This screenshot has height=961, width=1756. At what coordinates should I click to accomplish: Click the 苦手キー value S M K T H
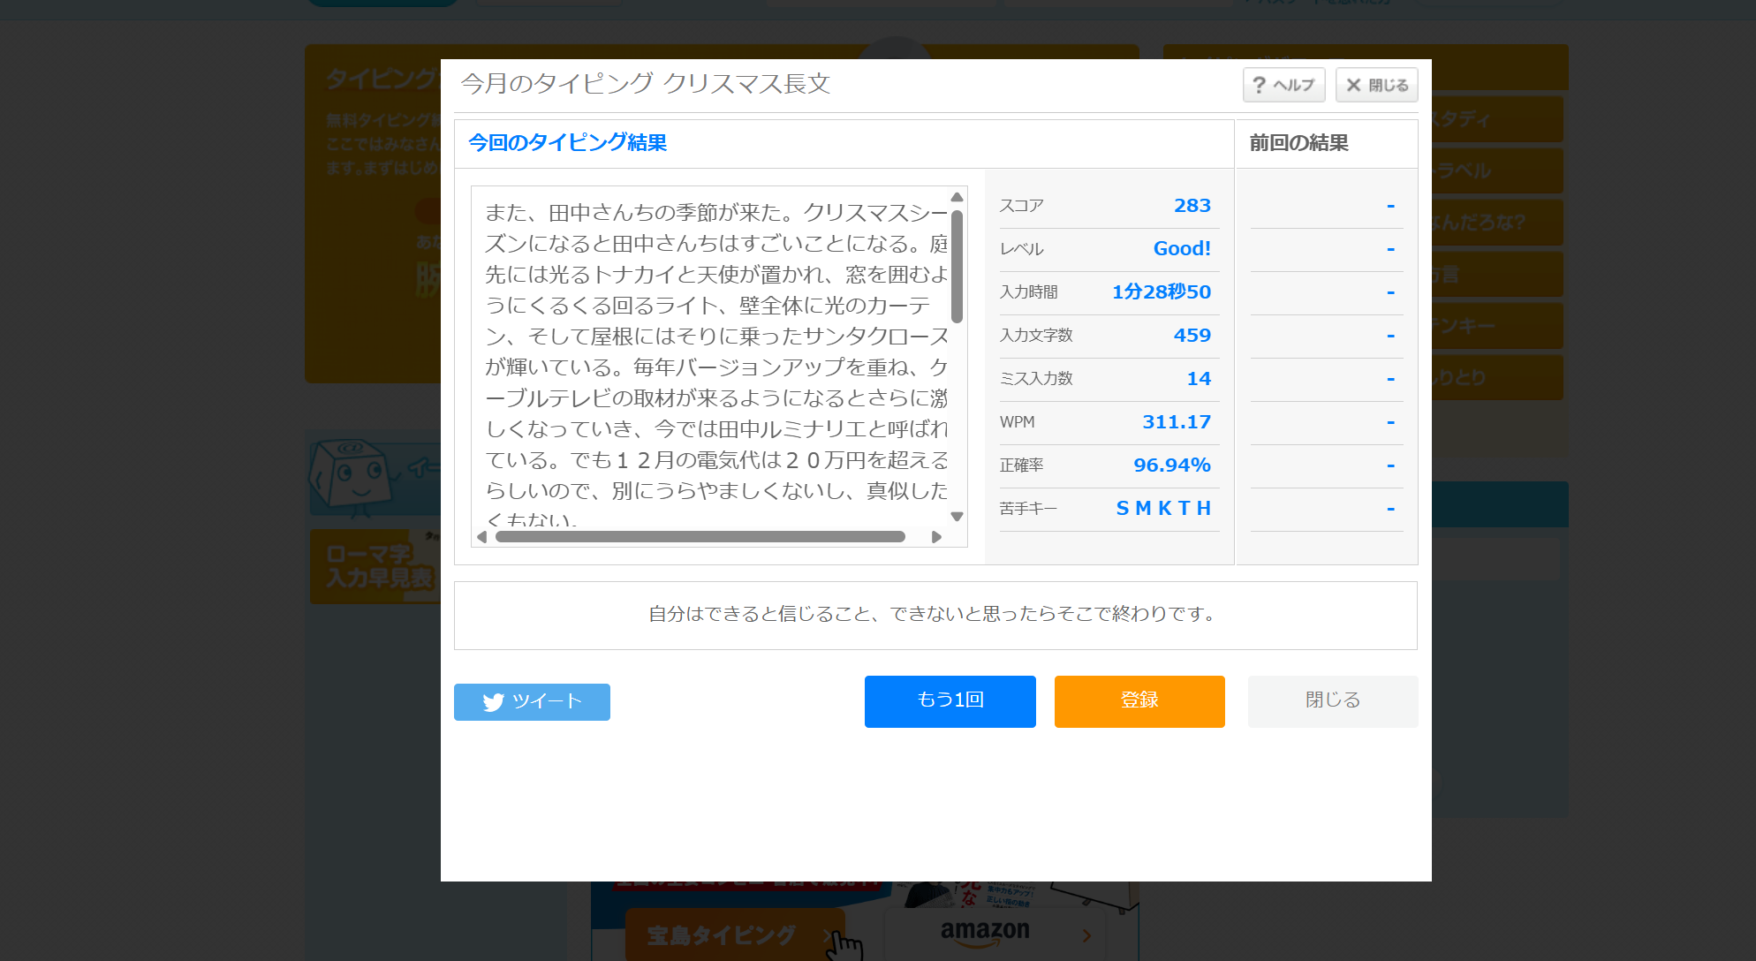click(x=1162, y=509)
